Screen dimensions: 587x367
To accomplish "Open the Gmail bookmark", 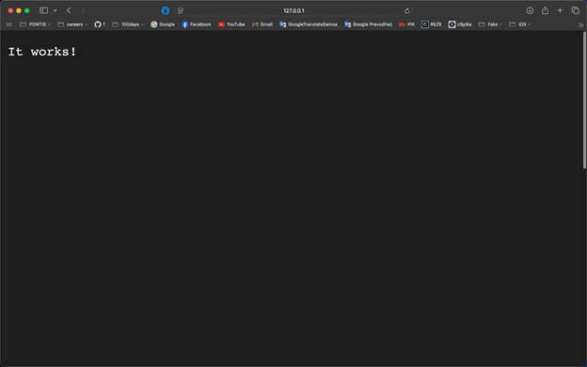I will point(262,24).
